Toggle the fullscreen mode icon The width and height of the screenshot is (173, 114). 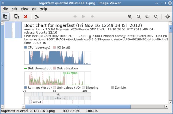[168, 17]
